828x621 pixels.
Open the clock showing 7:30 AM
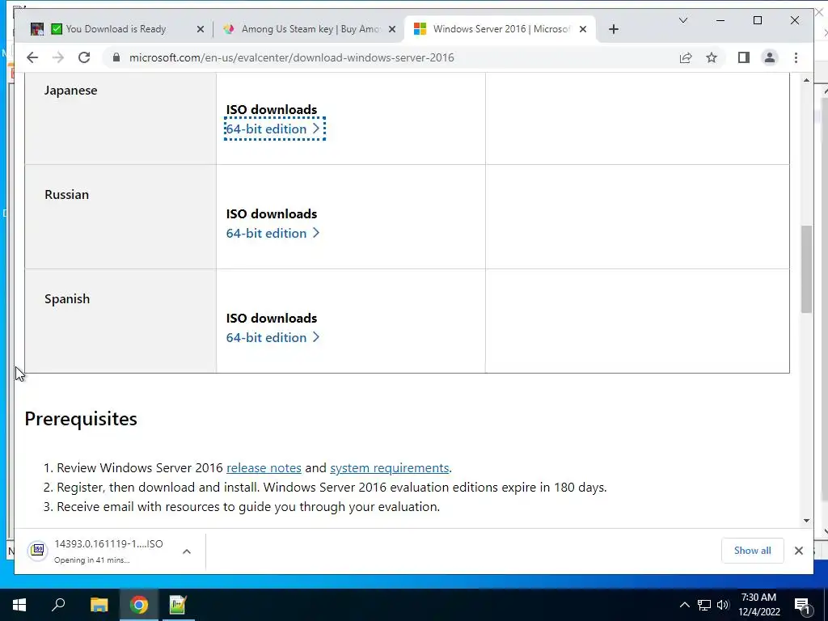(x=758, y=605)
